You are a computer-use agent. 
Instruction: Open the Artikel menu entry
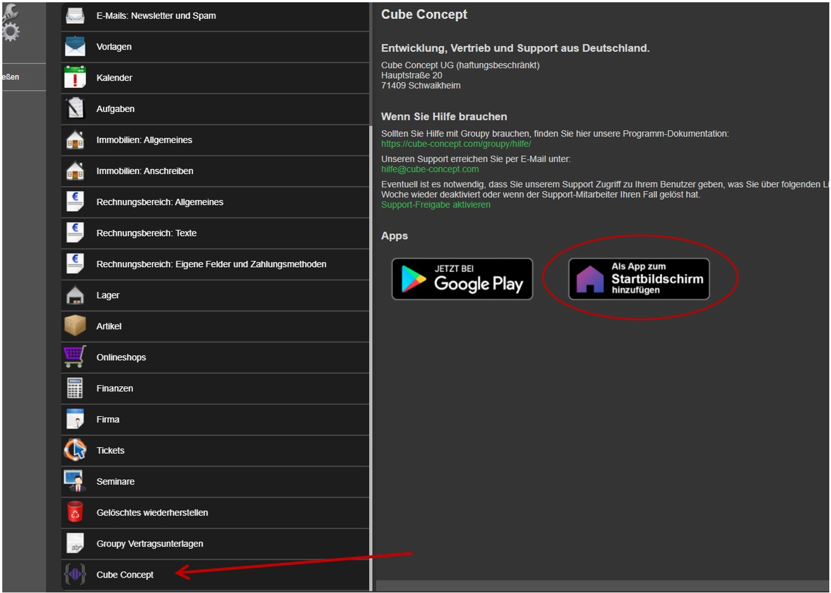(215, 326)
